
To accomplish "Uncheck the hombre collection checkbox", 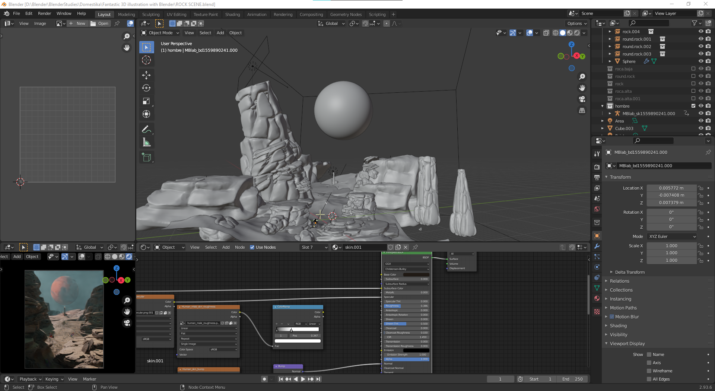I will coord(693,106).
